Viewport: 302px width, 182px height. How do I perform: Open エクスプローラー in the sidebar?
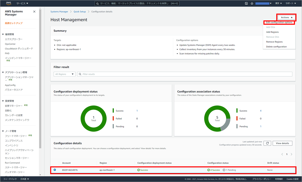pos(14,39)
